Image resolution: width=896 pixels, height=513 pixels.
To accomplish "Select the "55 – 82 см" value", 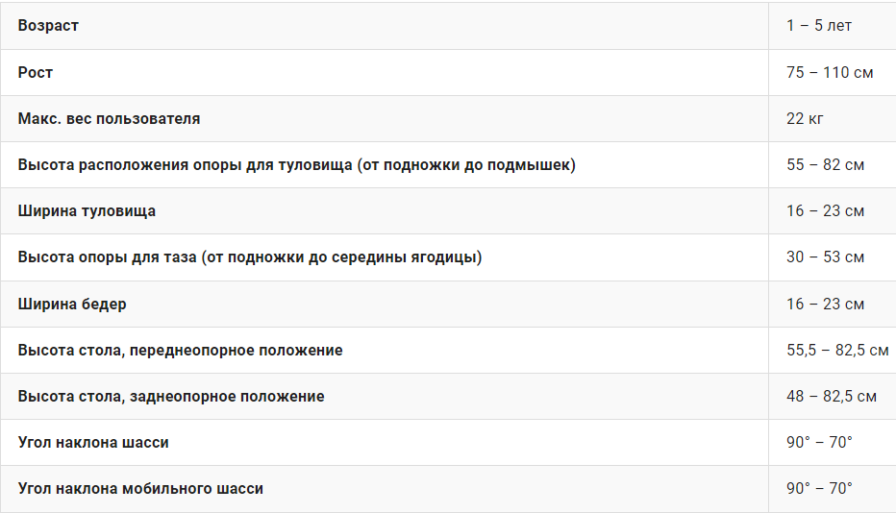I will pos(825,165).
